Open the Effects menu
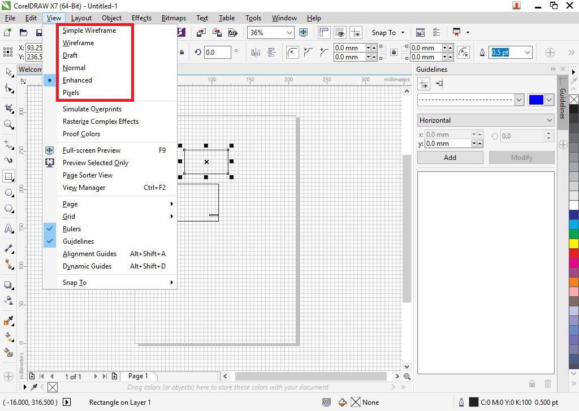This screenshot has width=579, height=411. (x=141, y=18)
